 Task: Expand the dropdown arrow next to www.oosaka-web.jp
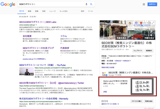click(36, 25)
